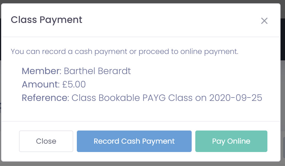Click the £5.00 amount value
Viewport: 285px width, 166px height.
74,84
